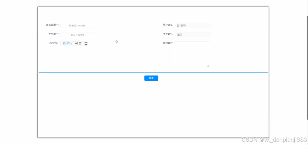
Task: Click the 学生姓名 label
Action: (168, 34)
